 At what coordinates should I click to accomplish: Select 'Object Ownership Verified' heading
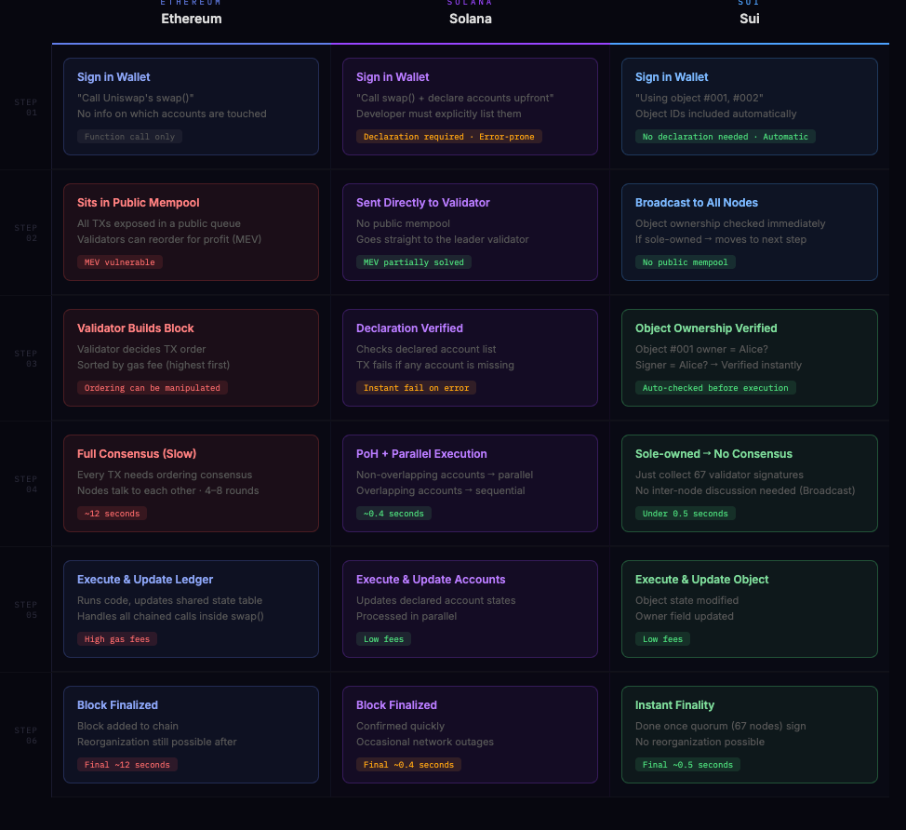706,328
